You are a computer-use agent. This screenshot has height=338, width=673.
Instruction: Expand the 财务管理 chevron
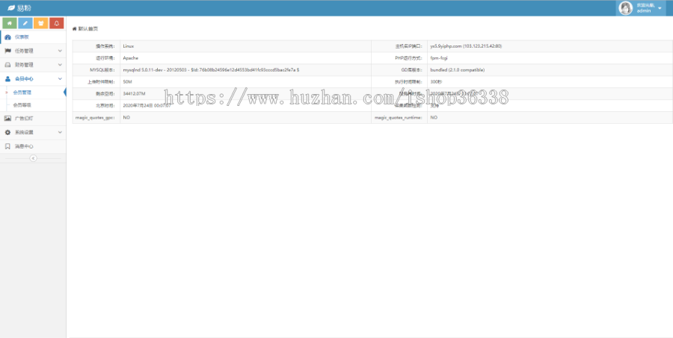tap(60, 65)
